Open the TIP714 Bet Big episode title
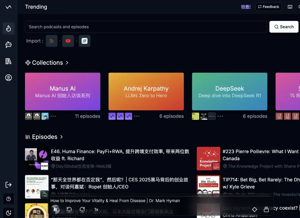Viewport: 300px width, 218px height. pyautogui.click(x=261, y=183)
